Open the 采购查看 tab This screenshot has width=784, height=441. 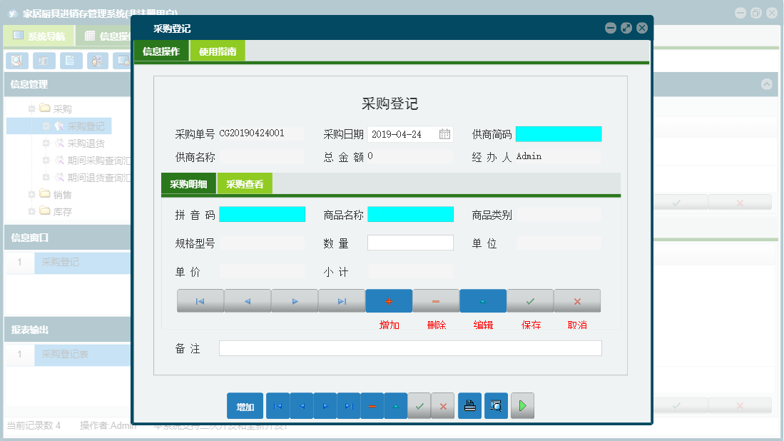tap(246, 183)
